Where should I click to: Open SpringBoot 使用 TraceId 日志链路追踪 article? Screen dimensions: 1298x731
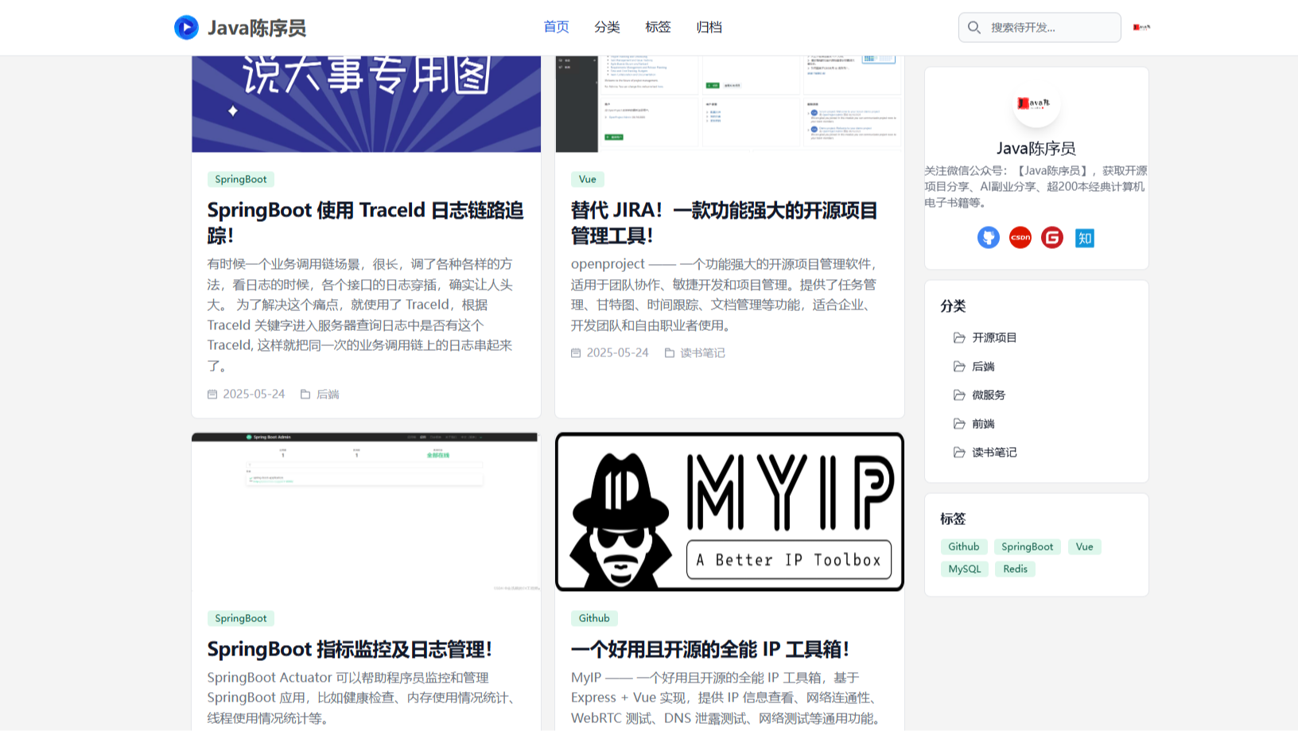pyautogui.click(x=366, y=223)
